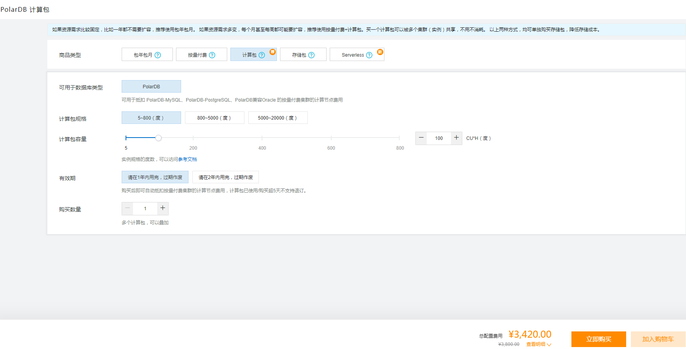Decrease purchase quantity with minus button
686x349 pixels.
point(128,208)
